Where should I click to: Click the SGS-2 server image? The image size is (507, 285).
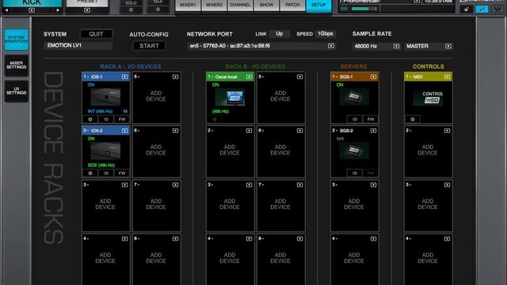[354, 151]
